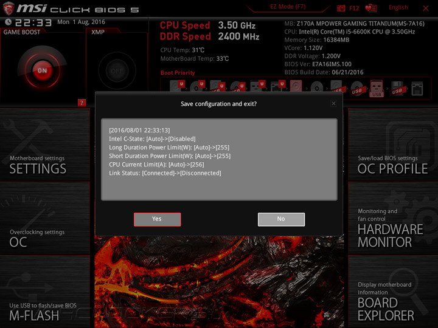This screenshot has height=328, width=438.
Task: Click the MB: Z170A MPOWER GAMING TITANIUM line
Action: [x=355, y=24]
